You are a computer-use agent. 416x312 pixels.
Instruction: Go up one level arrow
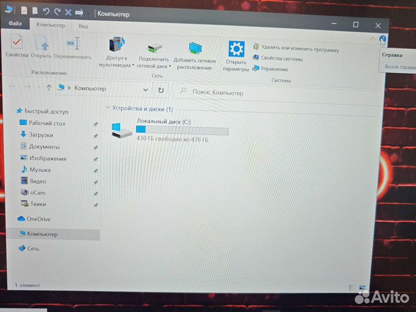49,88
